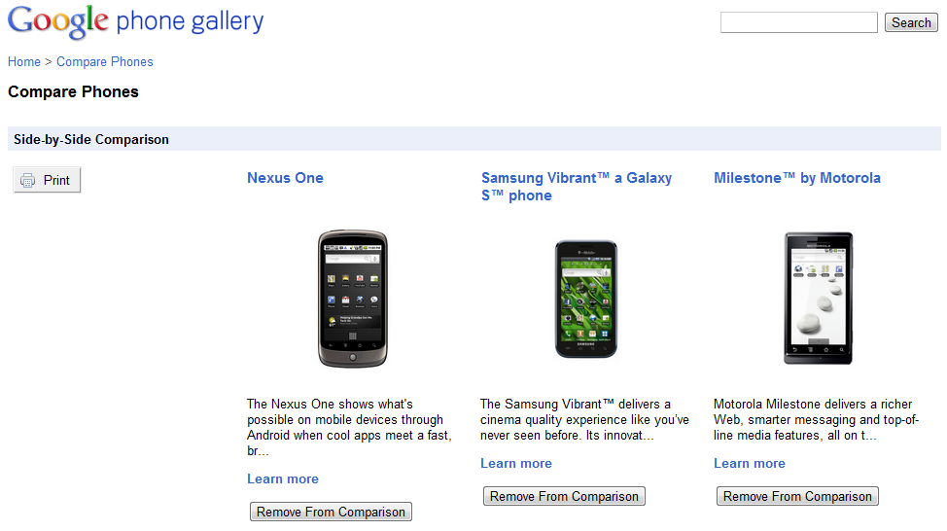Screen dimensions: 947x531
Task: Click Learn more under Samsung Vibrant
Action: coord(516,463)
